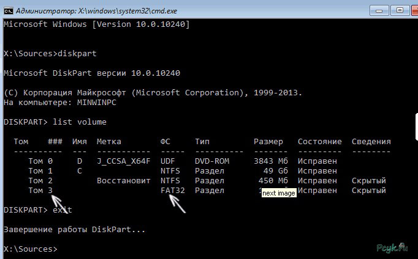Click the 'list volume' command text
Screen dimensions: 418x259
click(x=80, y=122)
